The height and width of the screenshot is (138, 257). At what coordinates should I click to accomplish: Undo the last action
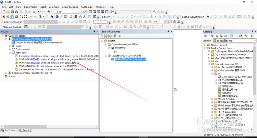(39, 12)
